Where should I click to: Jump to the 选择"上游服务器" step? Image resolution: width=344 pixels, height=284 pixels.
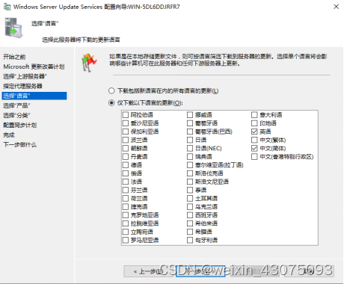point(25,76)
